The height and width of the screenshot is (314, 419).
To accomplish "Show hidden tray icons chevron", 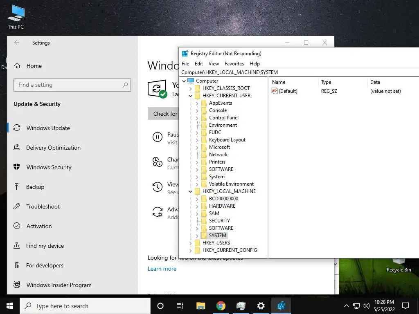I will click(x=346, y=306).
